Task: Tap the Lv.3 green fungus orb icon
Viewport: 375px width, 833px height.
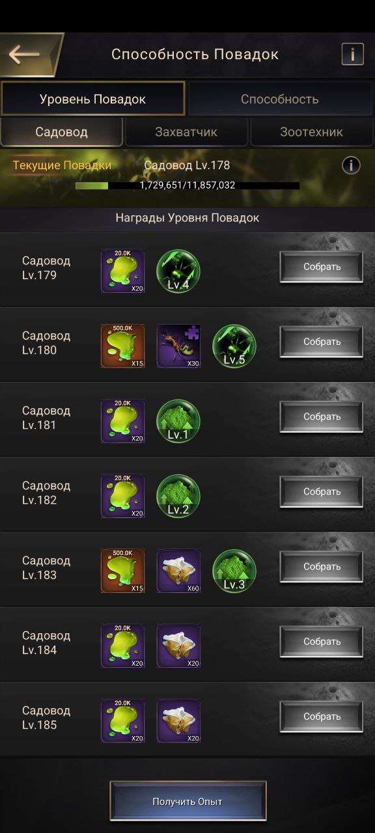Action: pos(234,570)
